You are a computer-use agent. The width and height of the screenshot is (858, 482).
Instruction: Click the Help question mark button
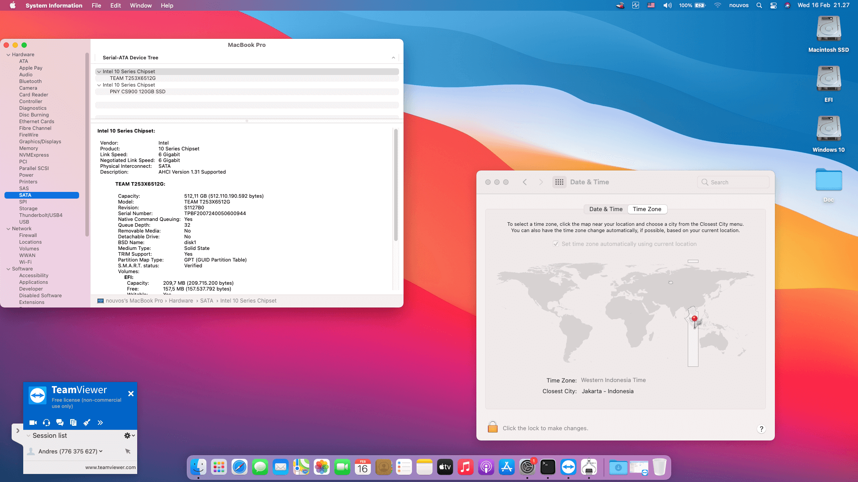[x=762, y=428]
